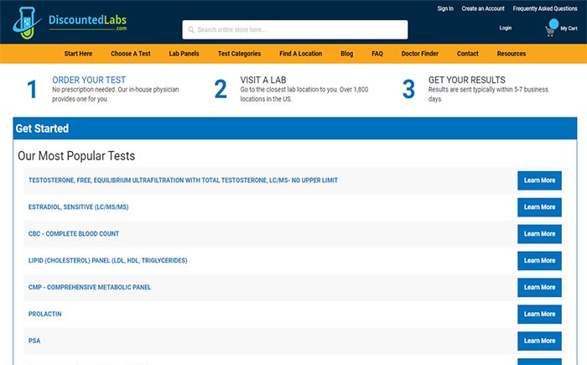Open CBC - Complete Blood Count test
The height and width of the screenshot is (365, 587).
coord(74,234)
